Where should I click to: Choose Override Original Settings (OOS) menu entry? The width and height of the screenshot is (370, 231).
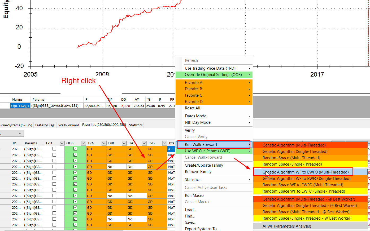pos(214,75)
